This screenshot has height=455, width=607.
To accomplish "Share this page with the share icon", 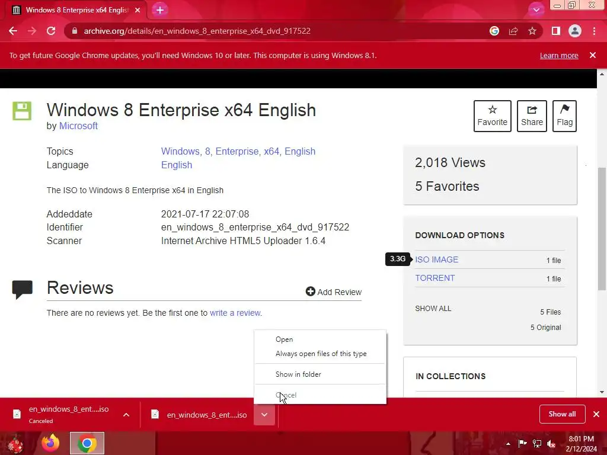I will tap(513, 31).
